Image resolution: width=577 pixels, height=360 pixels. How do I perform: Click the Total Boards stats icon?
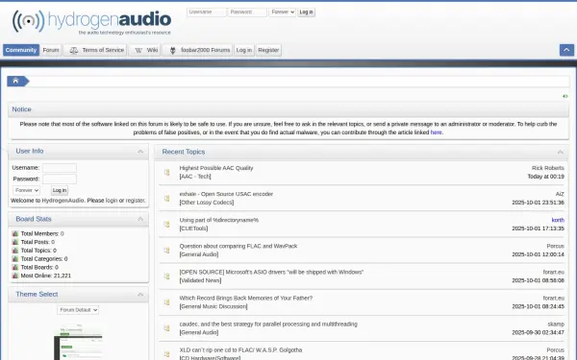[15, 268]
